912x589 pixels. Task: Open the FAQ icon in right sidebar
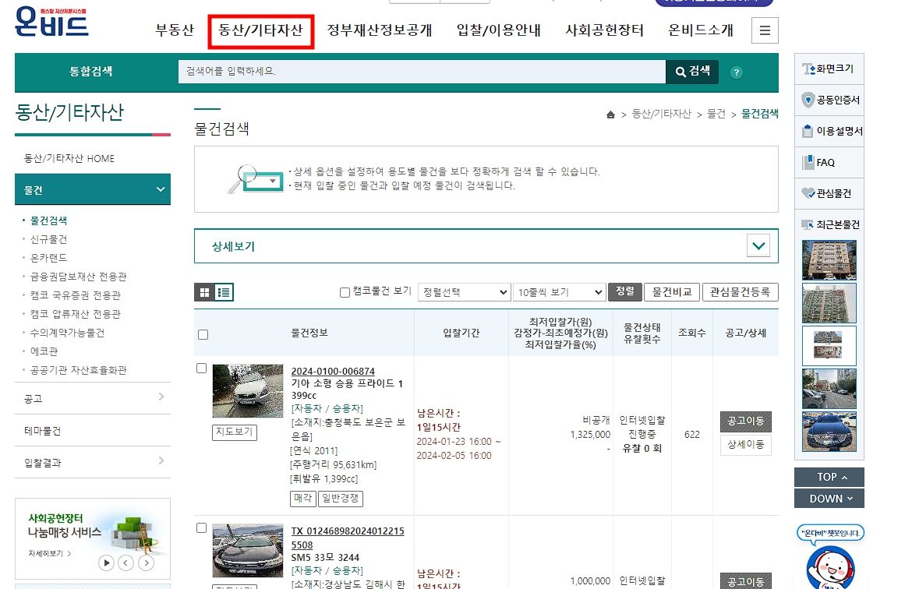829,162
